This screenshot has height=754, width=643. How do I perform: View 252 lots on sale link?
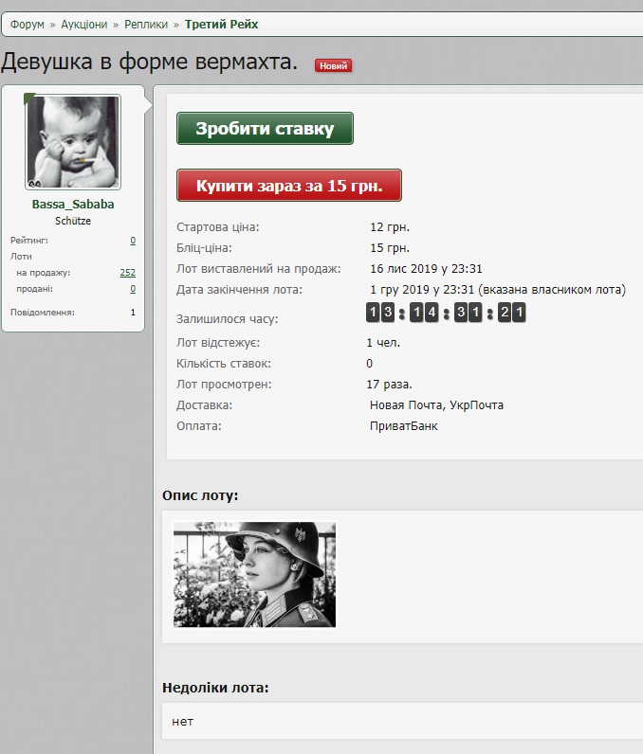coord(127,272)
